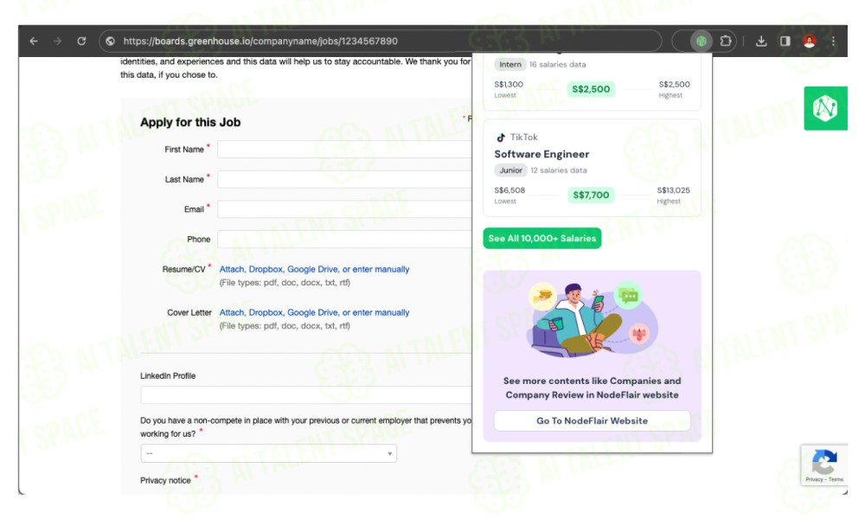Viewport: 865px width, 519px height.
Task: Click the Privacy notice label
Action: (x=165, y=480)
